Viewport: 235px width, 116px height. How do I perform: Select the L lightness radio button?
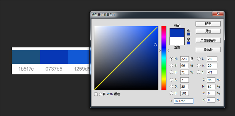tap(199, 59)
